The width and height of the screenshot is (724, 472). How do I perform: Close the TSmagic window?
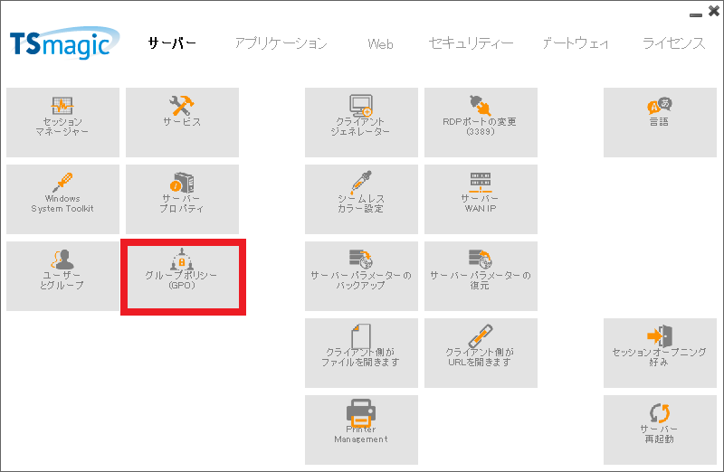[713, 11]
